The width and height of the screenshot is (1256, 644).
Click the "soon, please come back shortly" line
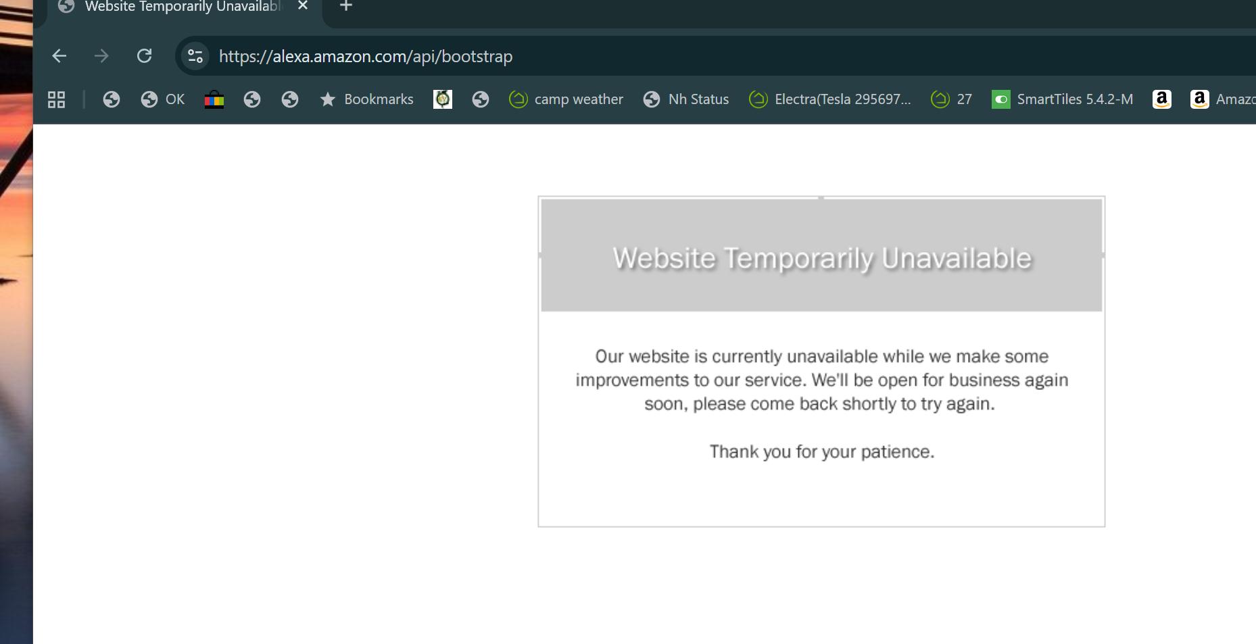tap(820, 403)
